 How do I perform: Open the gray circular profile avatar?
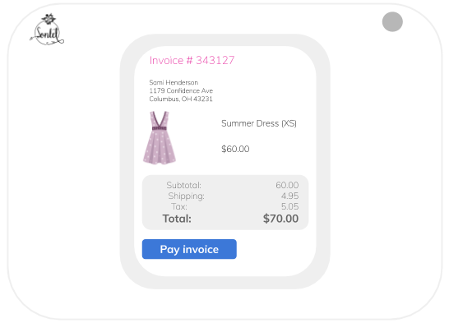392,21
